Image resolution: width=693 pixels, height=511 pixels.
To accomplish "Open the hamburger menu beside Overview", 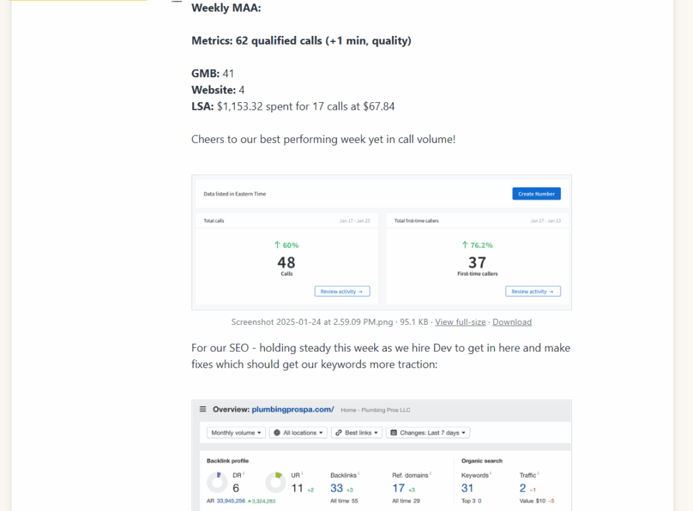I will (203, 409).
